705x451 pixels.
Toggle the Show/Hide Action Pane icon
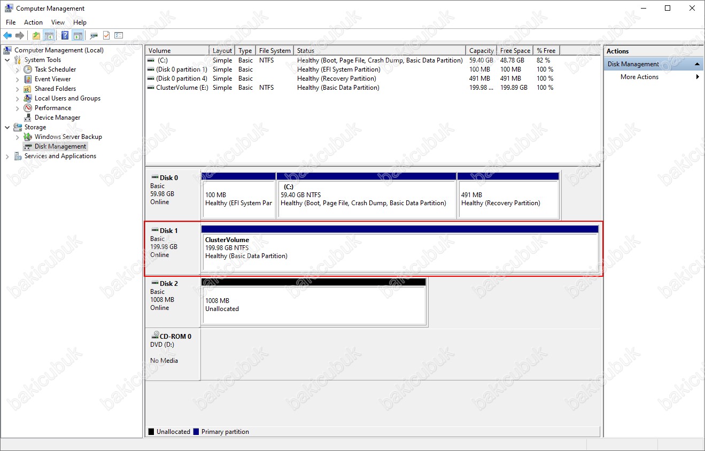[78, 36]
